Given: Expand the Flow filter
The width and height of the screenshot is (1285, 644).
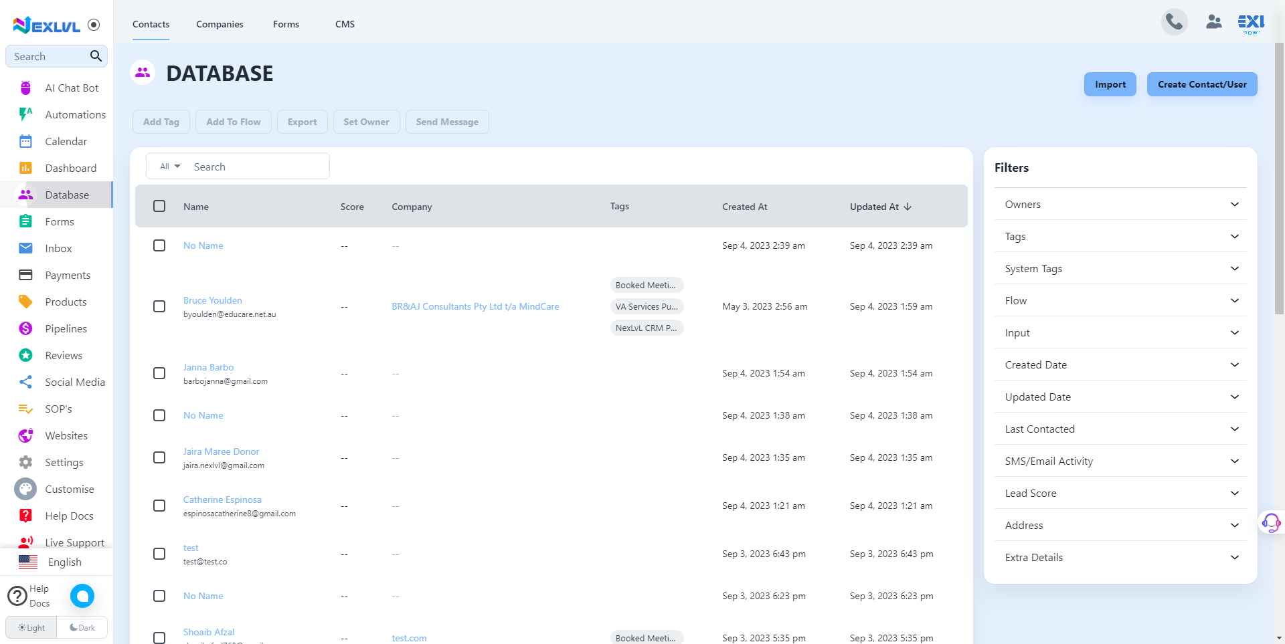Looking at the screenshot, I should 1120,300.
